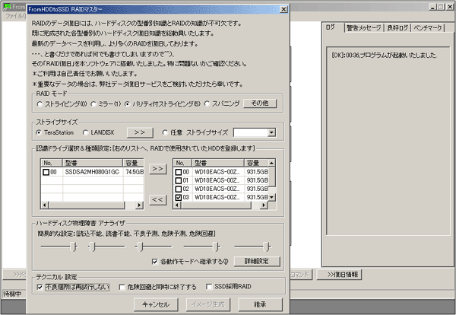Click right list scroll up arrow
Image resolution: width=456 pixels, height=315 pixels.
pyautogui.click(x=271, y=163)
